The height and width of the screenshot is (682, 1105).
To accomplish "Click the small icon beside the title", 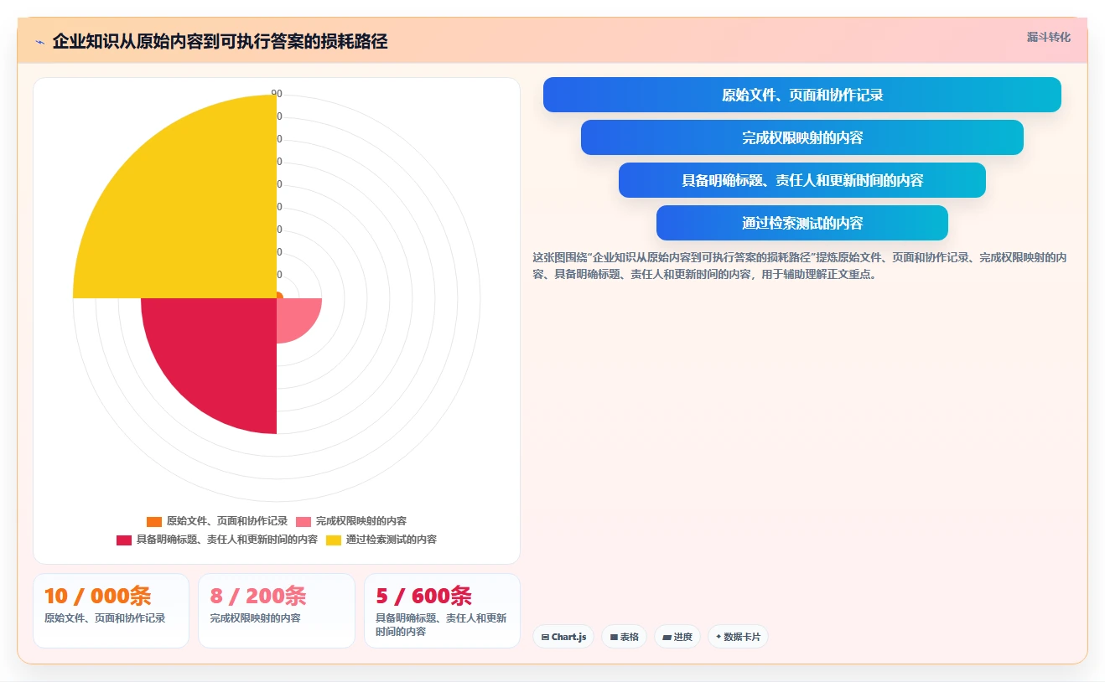I will pos(39,41).
